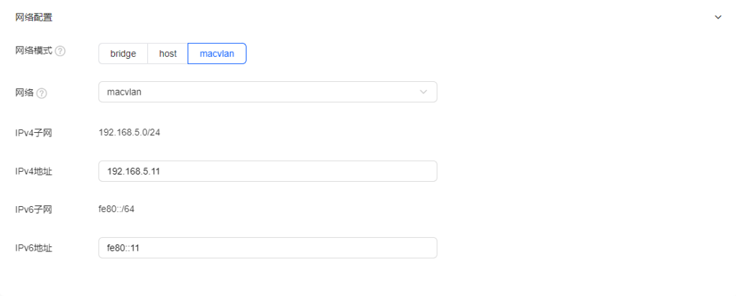This screenshot has height=296, width=736.
Task: Collapse the 网络配置 section with chevron
Action: tap(717, 17)
